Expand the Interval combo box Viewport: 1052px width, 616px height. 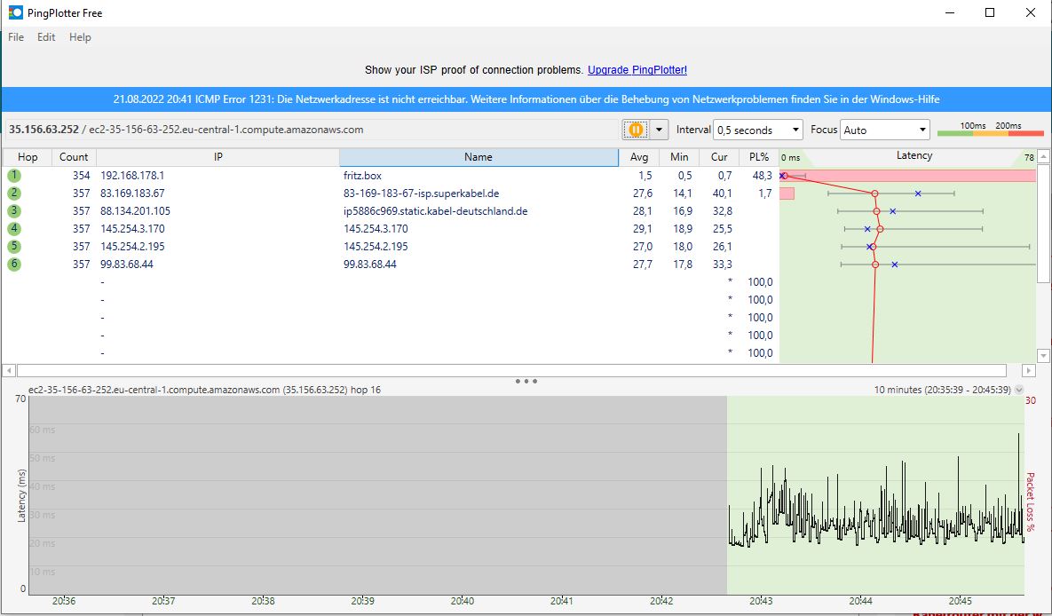758,130
